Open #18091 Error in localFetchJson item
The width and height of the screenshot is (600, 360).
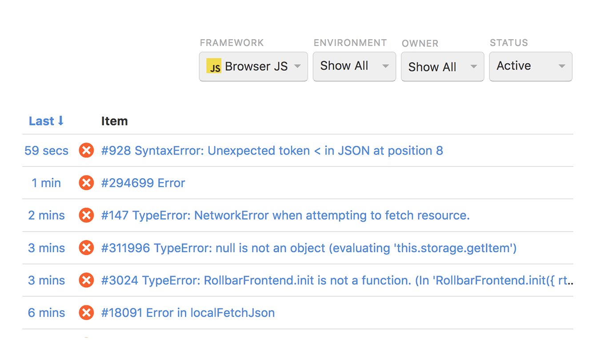coord(188,313)
